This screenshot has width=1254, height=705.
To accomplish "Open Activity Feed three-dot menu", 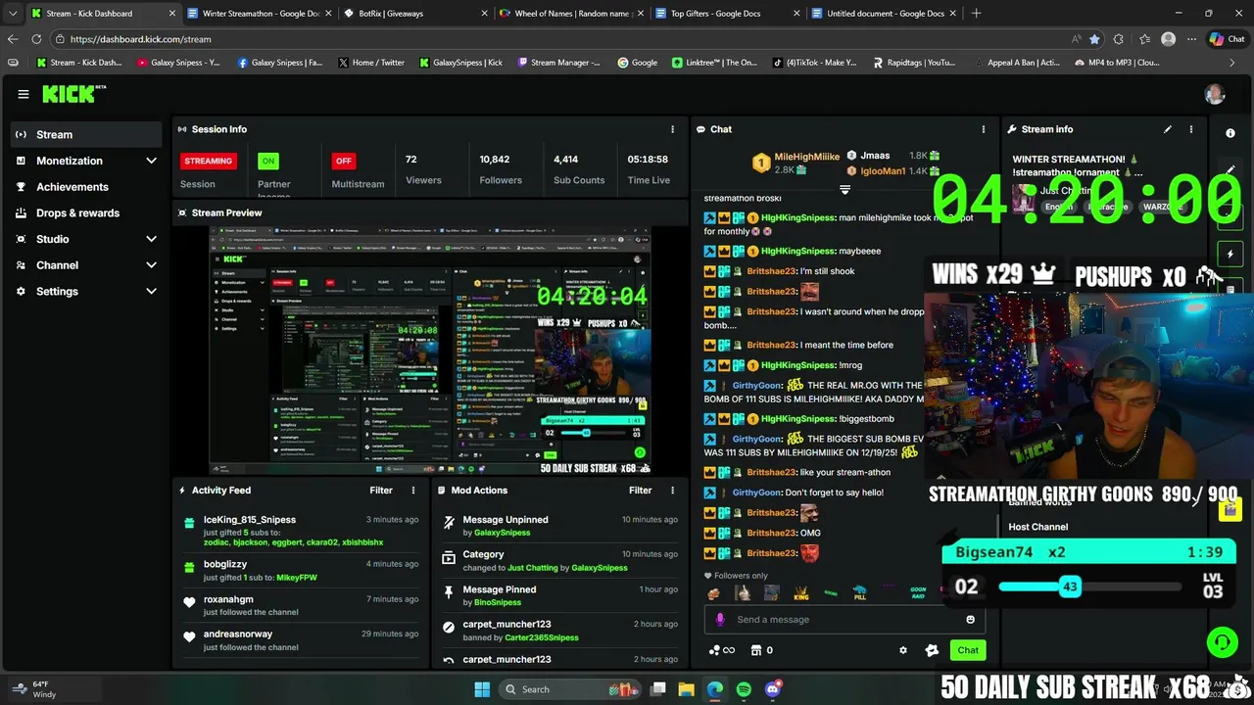I will [x=412, y=491].
